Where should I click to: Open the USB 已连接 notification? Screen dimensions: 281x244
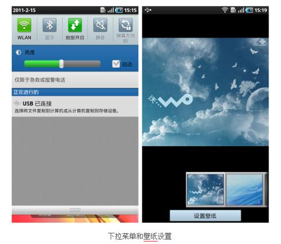click(75, 106)
